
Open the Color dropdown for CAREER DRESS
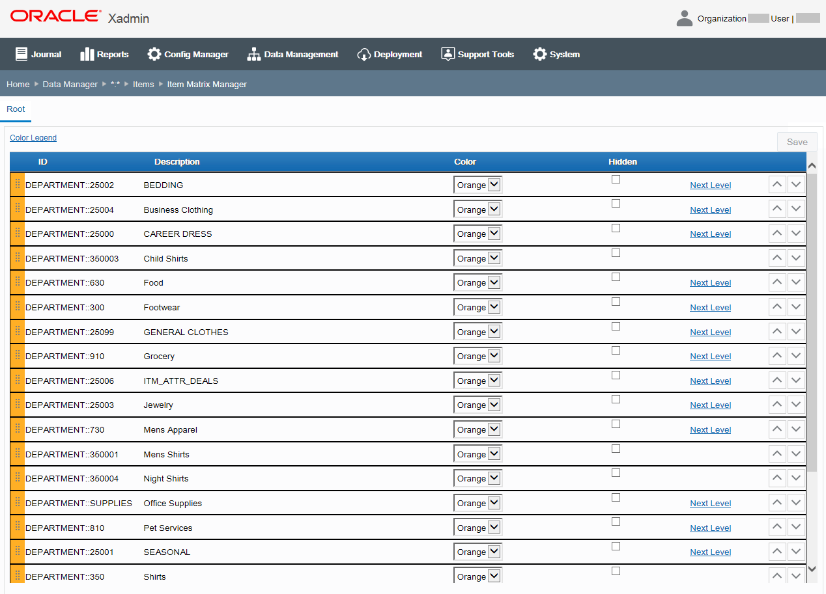(x=477, y=233)
